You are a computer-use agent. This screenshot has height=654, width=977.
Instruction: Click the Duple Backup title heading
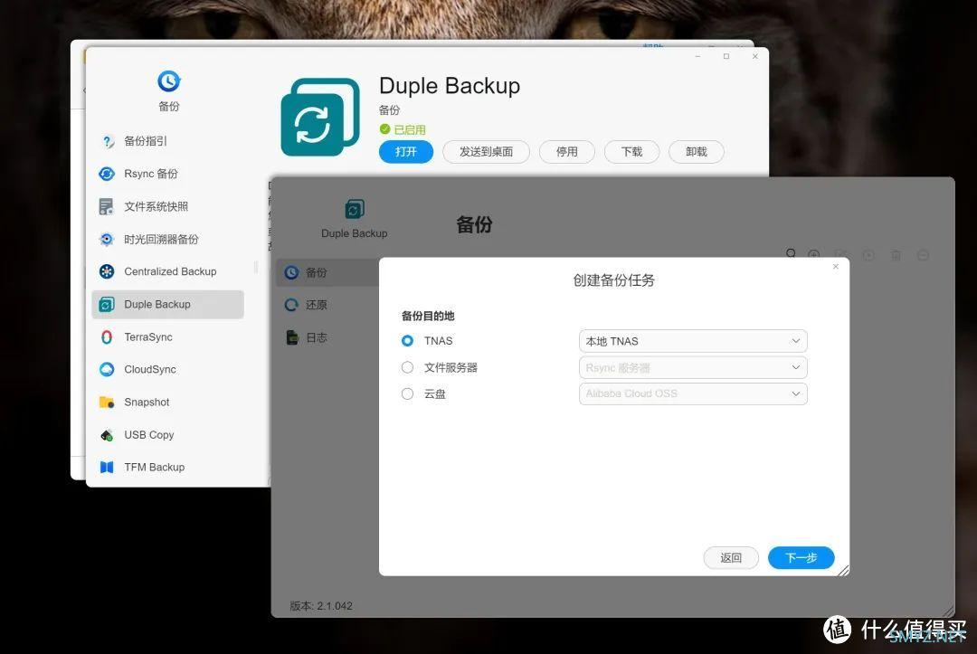pyautogui.click(x=450, y=85)
